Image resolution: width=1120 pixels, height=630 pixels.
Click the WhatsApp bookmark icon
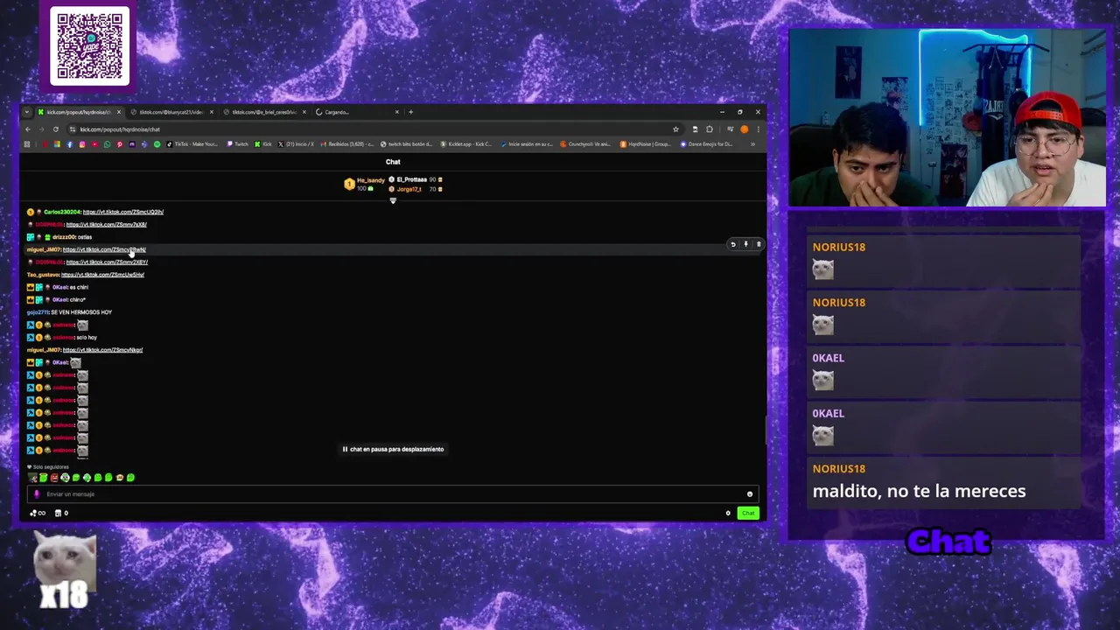point(108,144)
